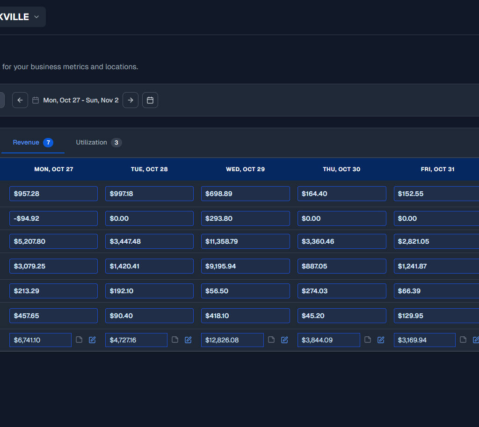Viewport: 479px width, 427px height.
Task: Open note icon beside Friday's $3,169.94 total
Action: tap(463, 340)
